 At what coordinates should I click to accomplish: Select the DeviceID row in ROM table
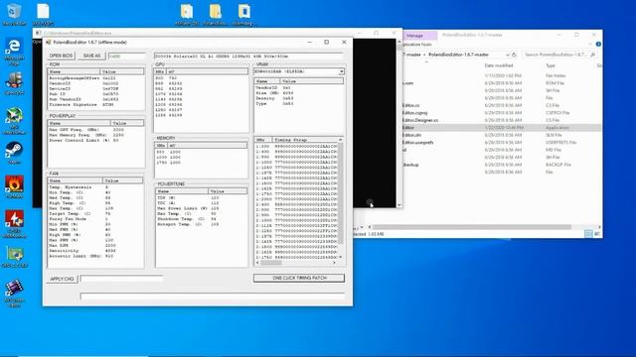coord(95,88)
